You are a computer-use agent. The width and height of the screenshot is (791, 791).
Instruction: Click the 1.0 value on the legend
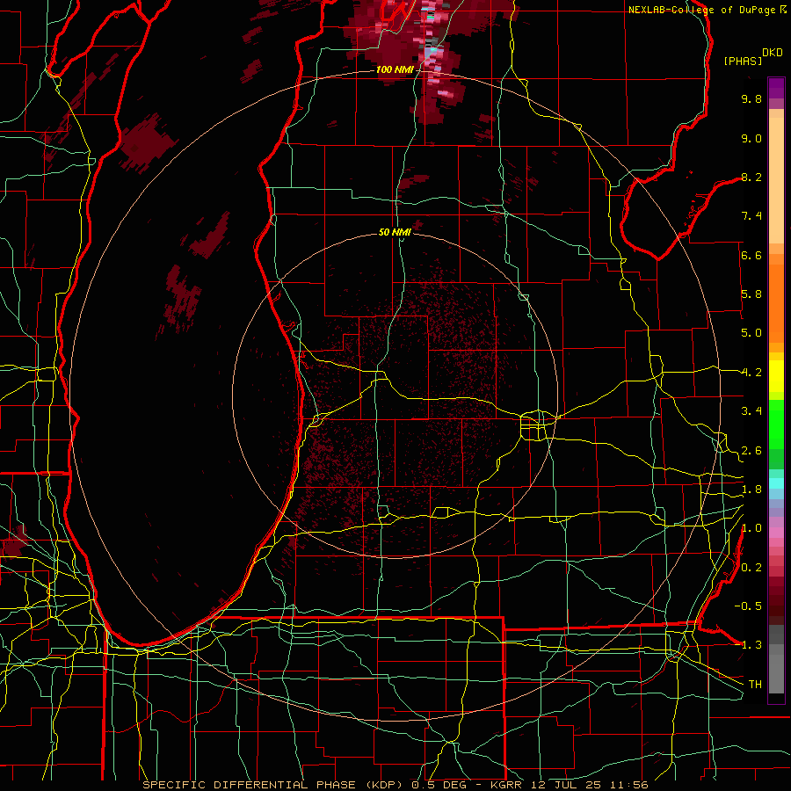[x=751, y=528]
